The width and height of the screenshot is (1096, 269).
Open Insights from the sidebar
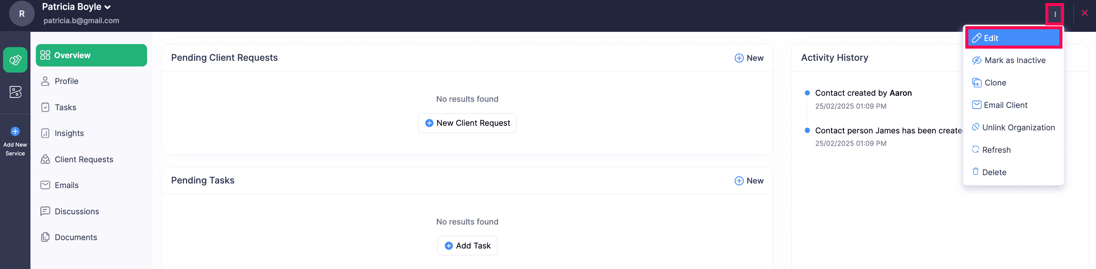[x=45, y=133]
